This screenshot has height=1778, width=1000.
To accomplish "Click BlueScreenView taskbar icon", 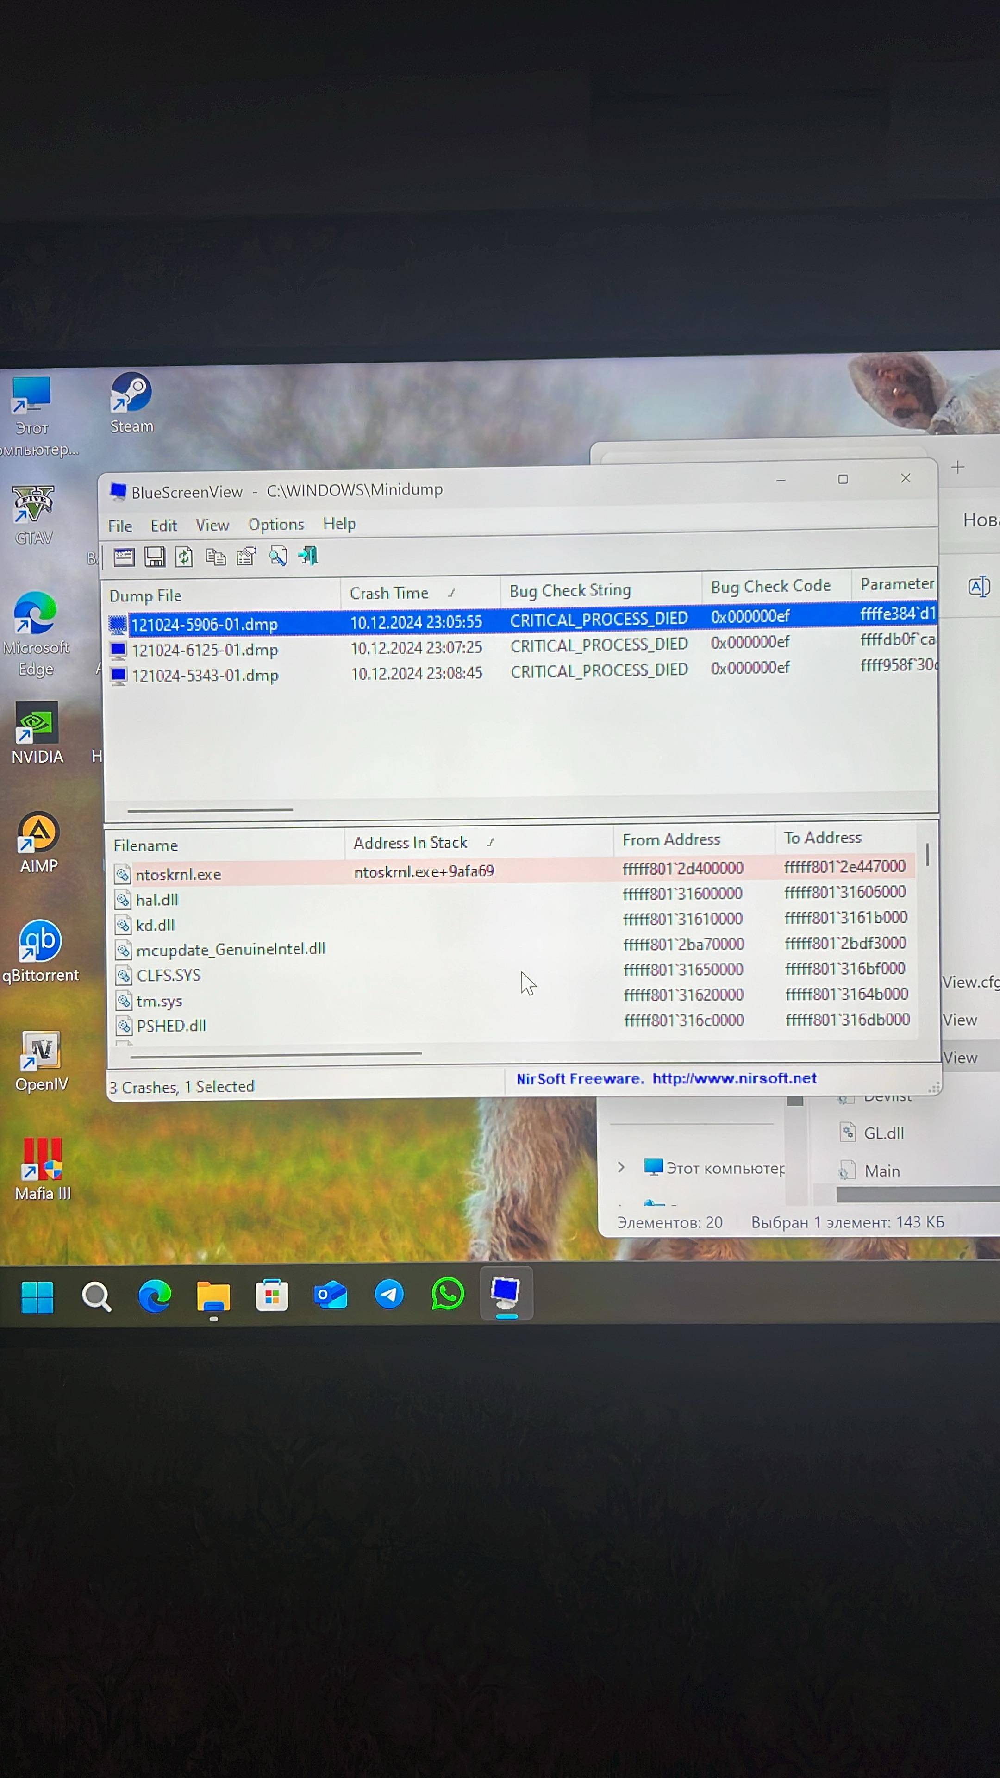I will [x=506, y=1294].
